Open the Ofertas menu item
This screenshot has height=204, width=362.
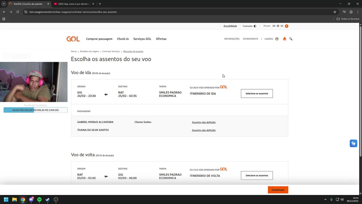161,39
